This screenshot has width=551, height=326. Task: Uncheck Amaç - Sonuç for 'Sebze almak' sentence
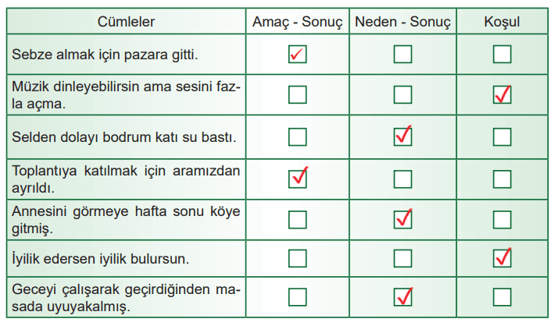pos(297,55)
